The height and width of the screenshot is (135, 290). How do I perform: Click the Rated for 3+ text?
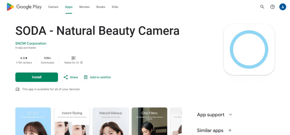[x=72, y=63]
